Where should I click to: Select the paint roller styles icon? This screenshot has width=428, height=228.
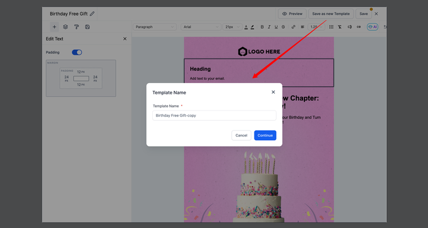tap(77, 27)
